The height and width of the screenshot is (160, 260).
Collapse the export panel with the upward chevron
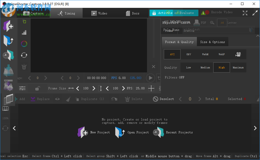pos(258,36)
